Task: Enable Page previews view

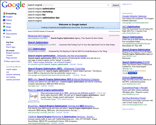Action: point(11,58)
